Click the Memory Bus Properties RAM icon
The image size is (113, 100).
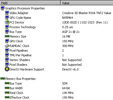[2, 78]
